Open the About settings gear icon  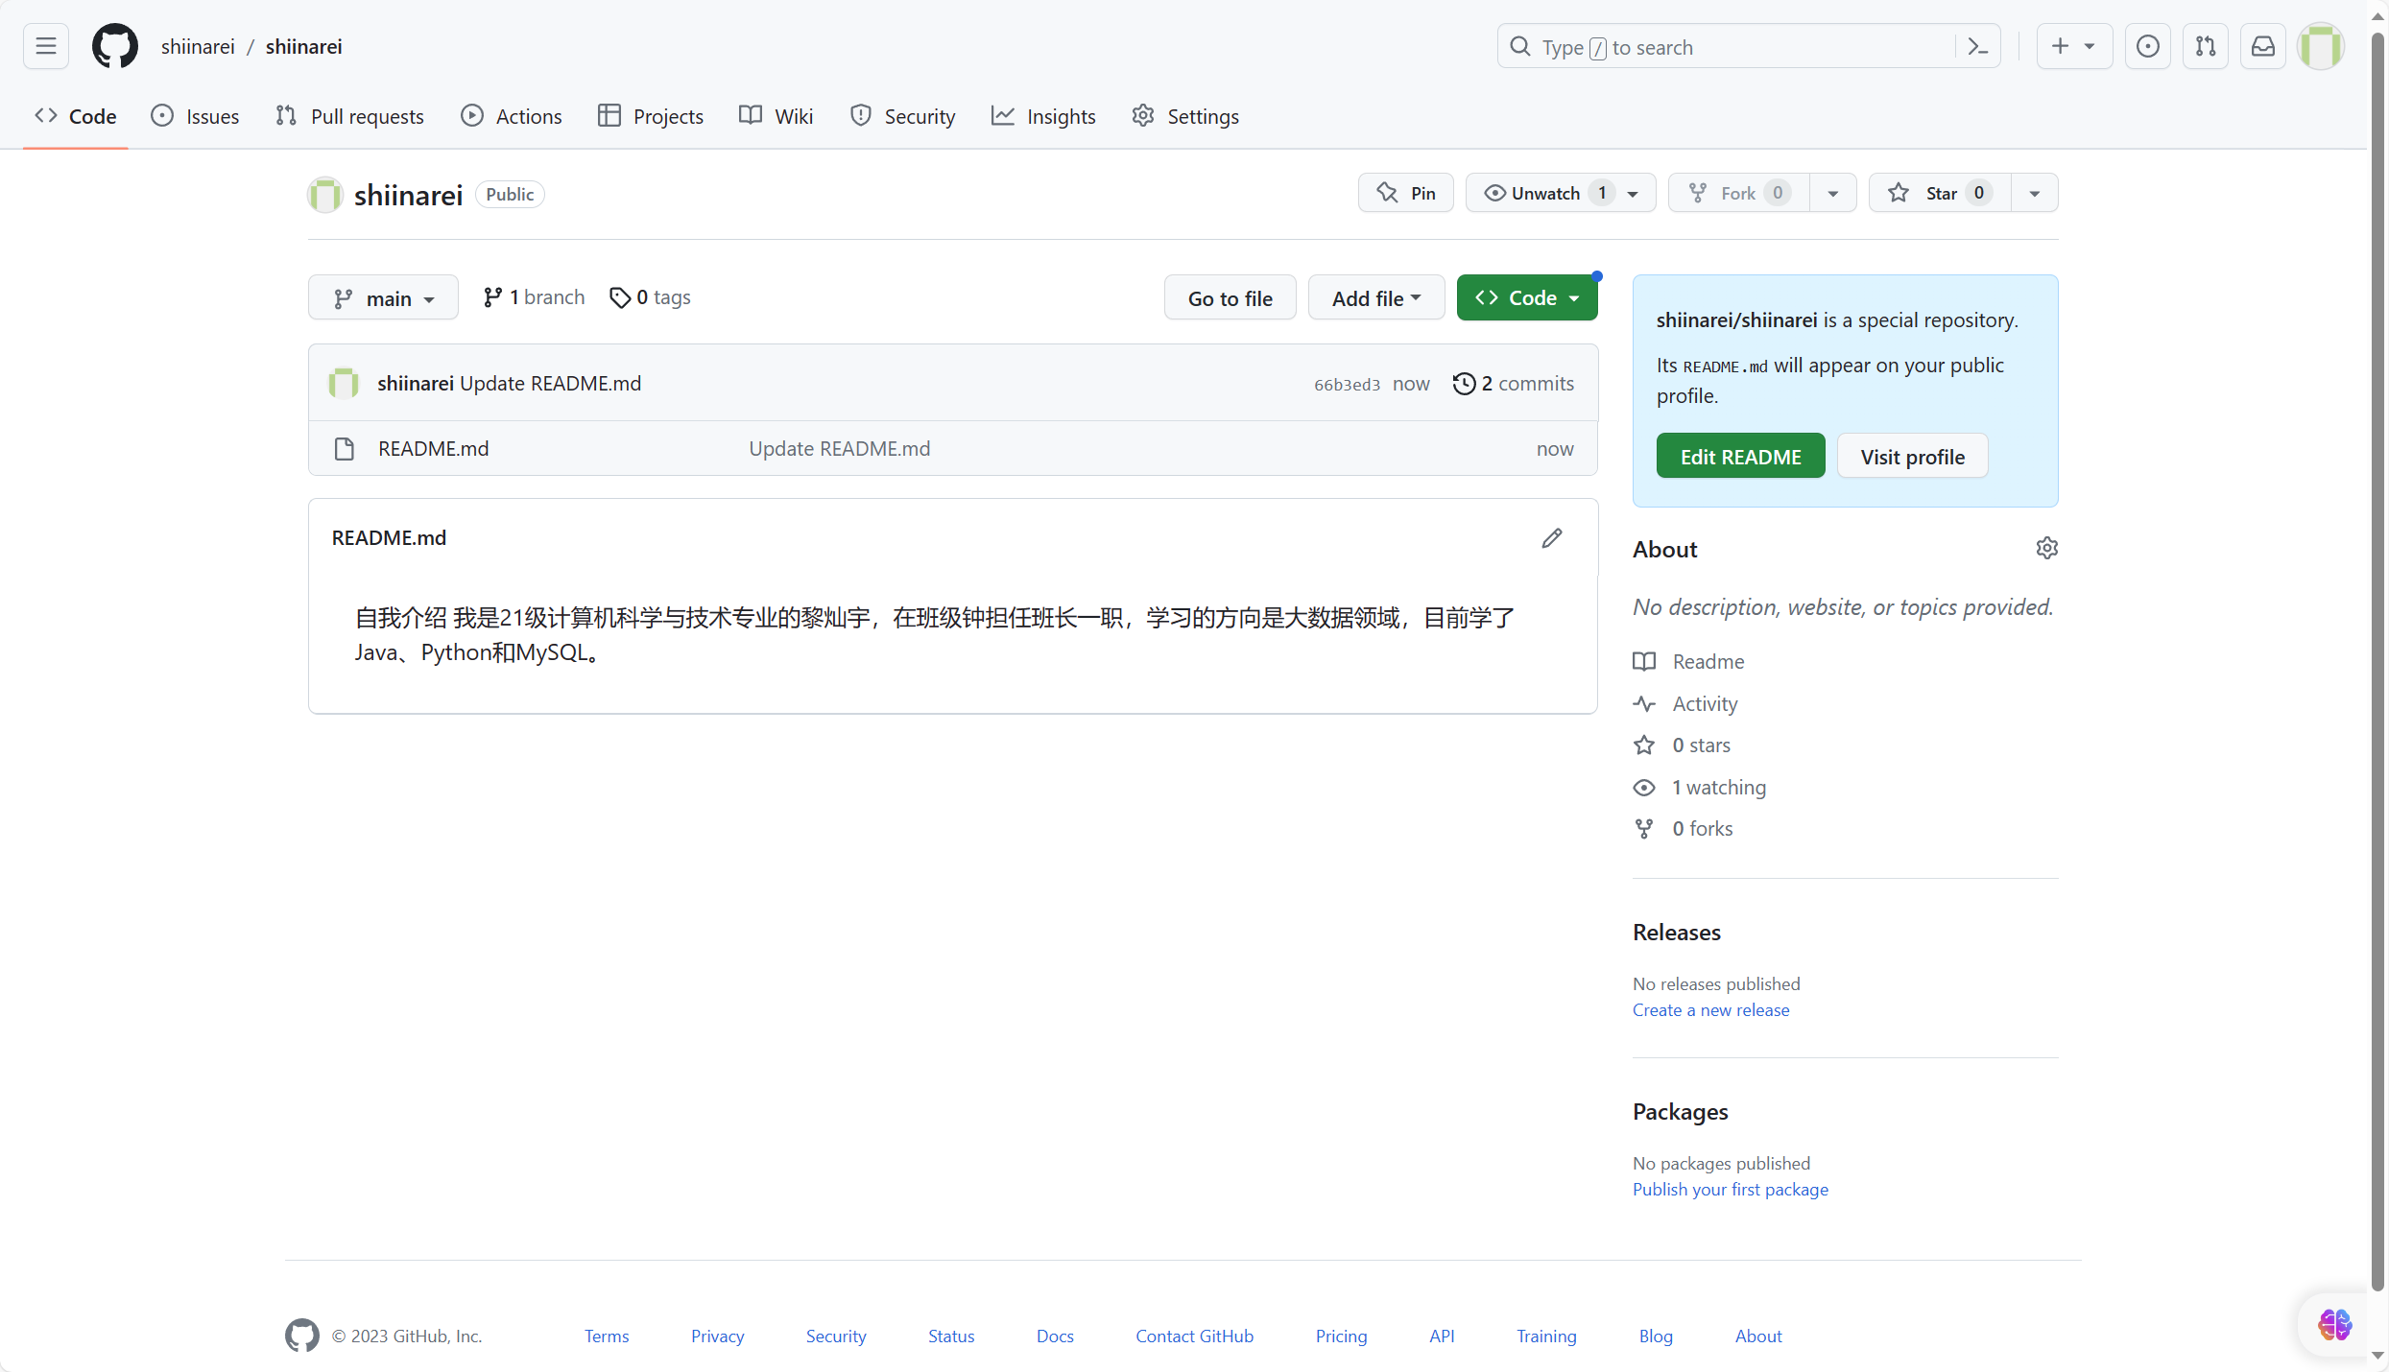click(x=2046, y=548)
